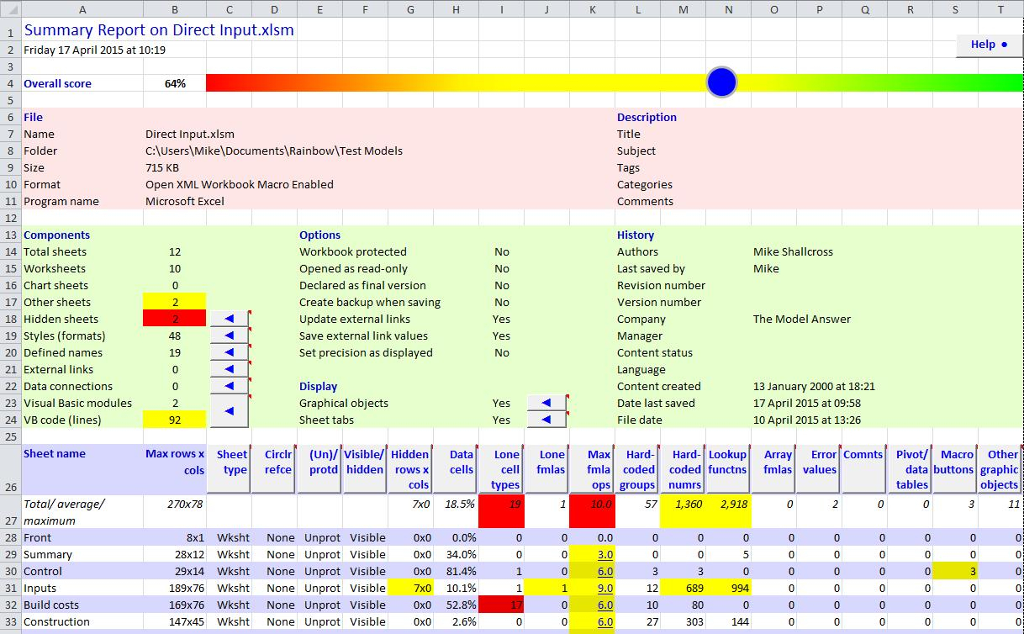1024x634 pixels.
Task: Select the Overall score 64% cell
Action: pos(174,83)
